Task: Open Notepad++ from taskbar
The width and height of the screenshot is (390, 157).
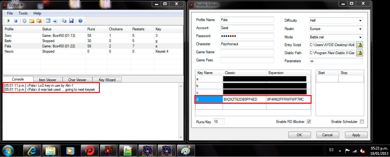Action: (x=128, y=151)
